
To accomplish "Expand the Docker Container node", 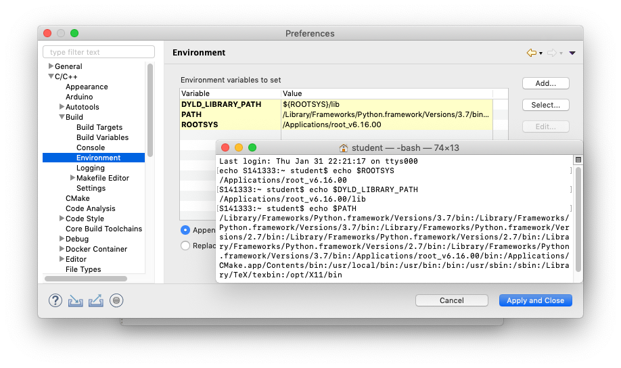I will (x=62, y=249).
